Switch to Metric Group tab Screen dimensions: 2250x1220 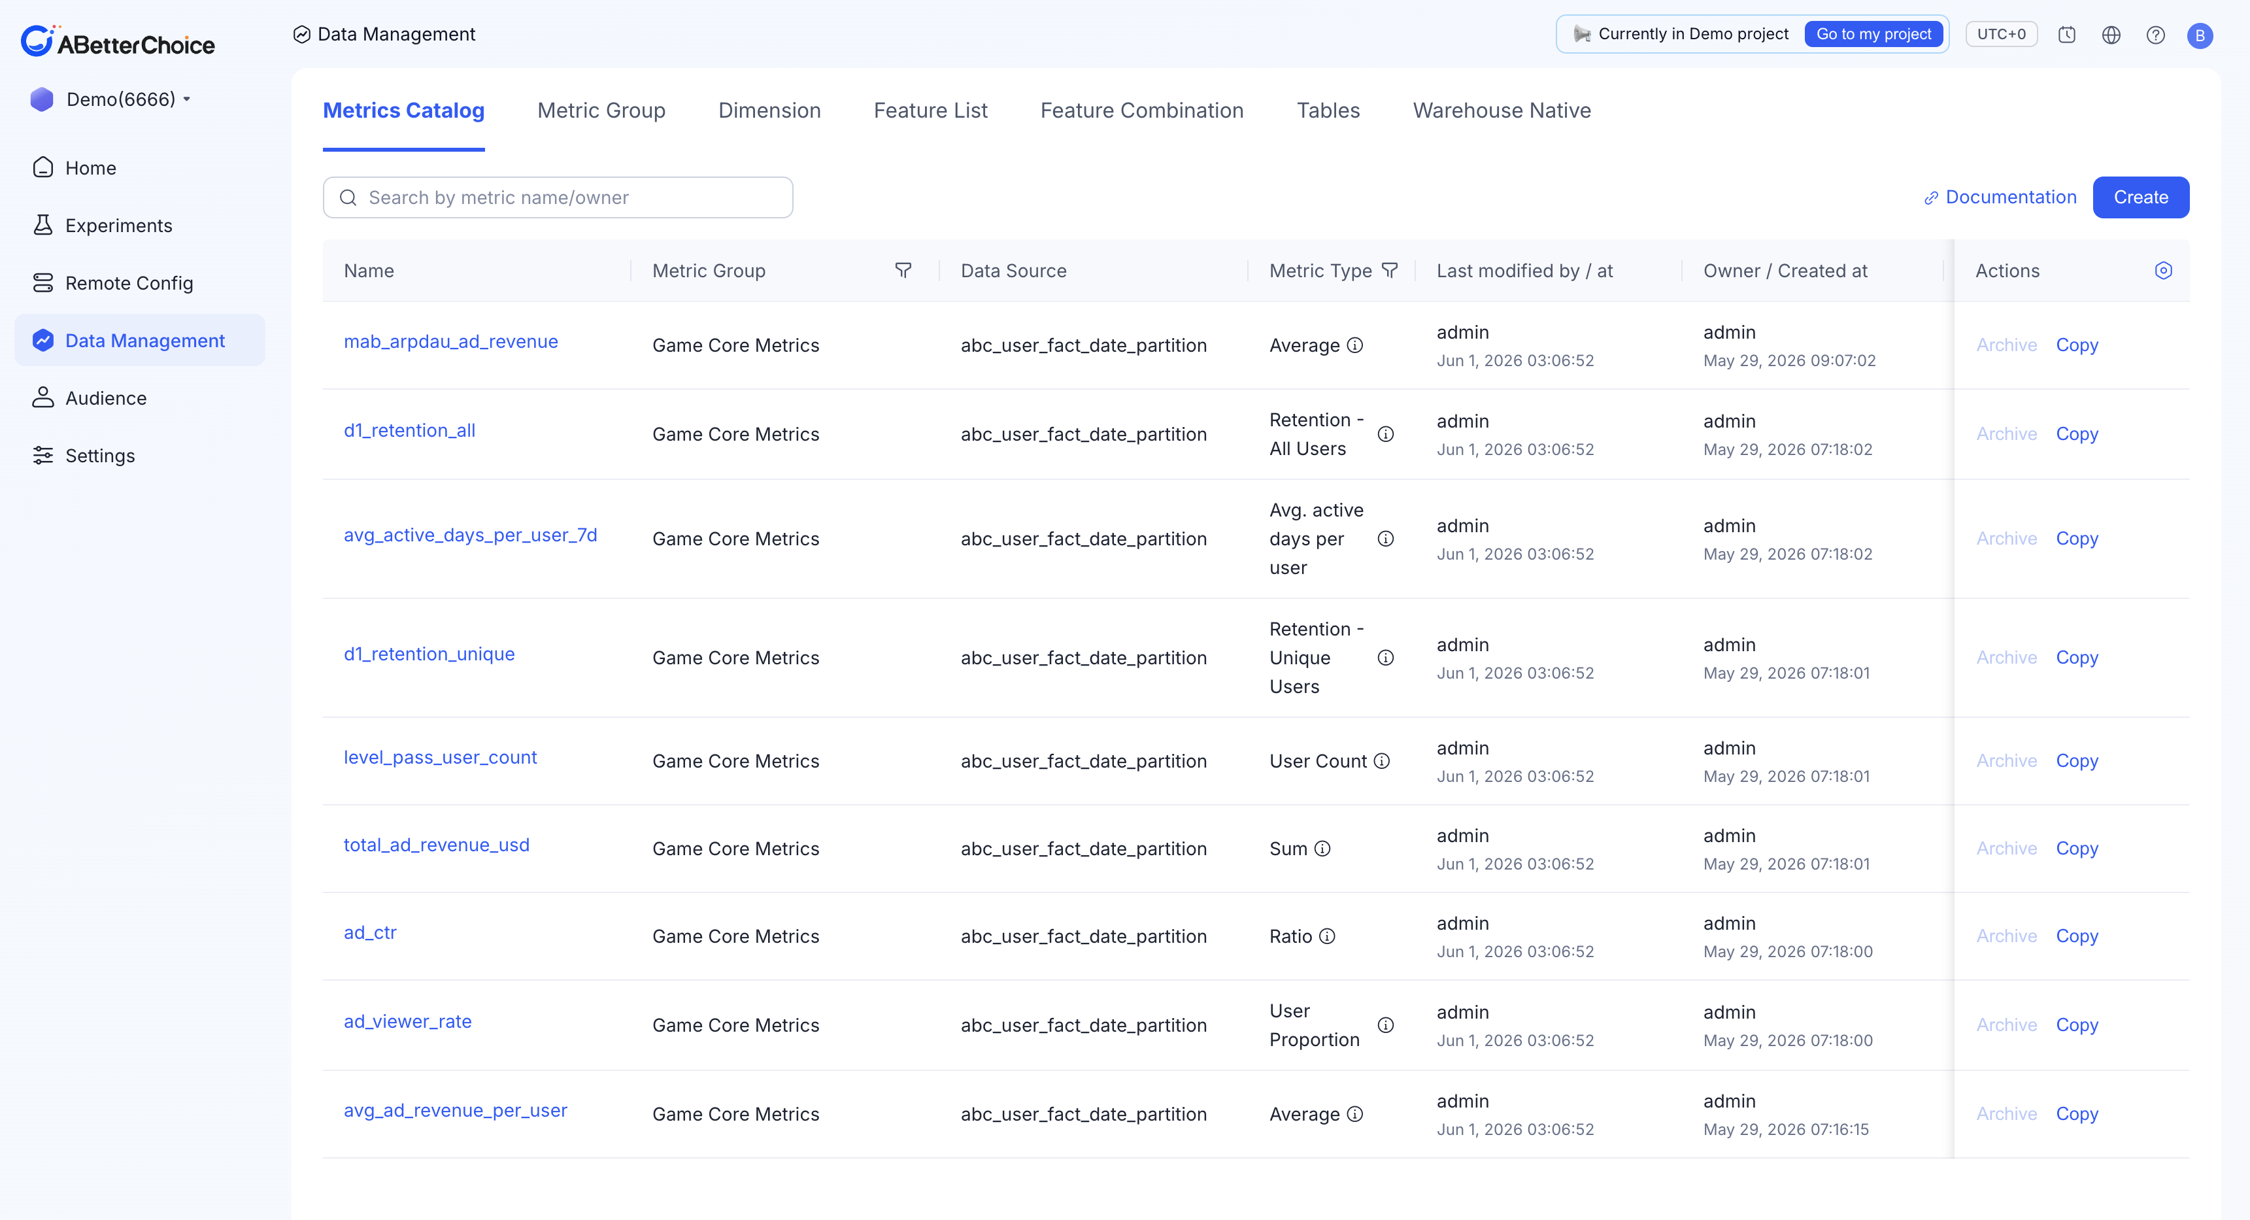coord(601,111)
